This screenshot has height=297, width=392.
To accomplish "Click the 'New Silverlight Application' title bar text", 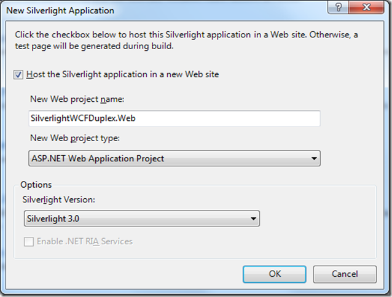I will pos(61,10).
